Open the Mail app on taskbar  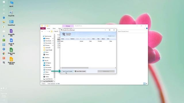(4, 31)
